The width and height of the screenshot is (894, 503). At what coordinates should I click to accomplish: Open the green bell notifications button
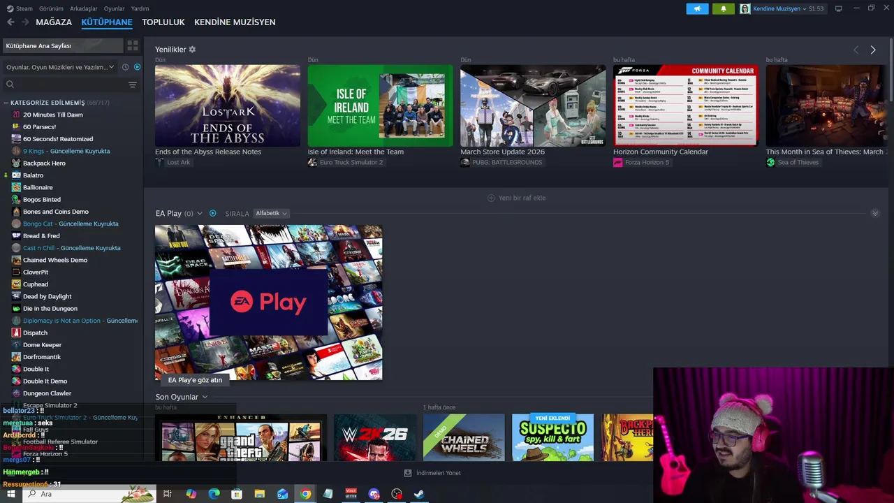click(x=723, y=8)
